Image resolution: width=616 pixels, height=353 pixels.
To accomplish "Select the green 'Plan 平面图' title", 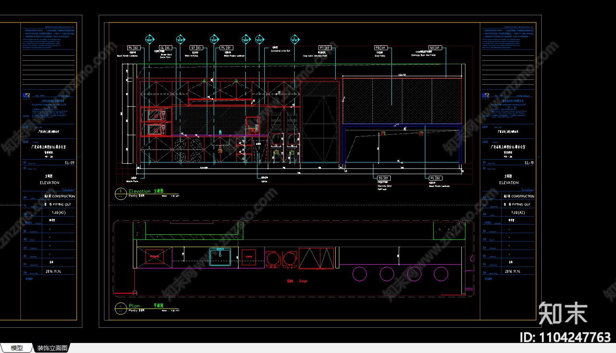I will point(146,306).
